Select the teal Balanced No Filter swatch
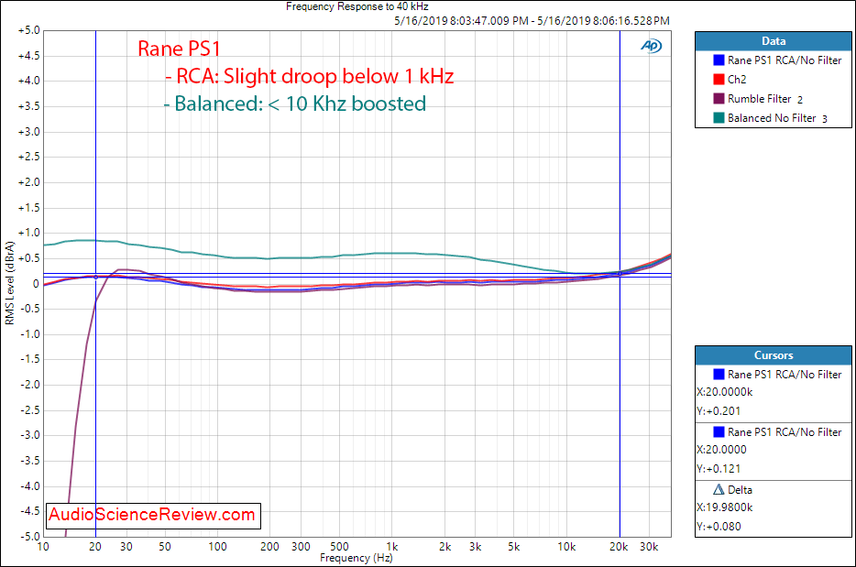The width and height of the screenshot is (856, 567). (x=719, y=118)
